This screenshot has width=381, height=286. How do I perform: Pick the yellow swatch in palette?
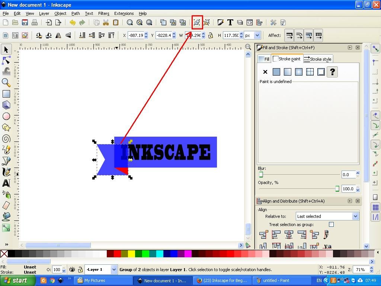click(131, 254)
